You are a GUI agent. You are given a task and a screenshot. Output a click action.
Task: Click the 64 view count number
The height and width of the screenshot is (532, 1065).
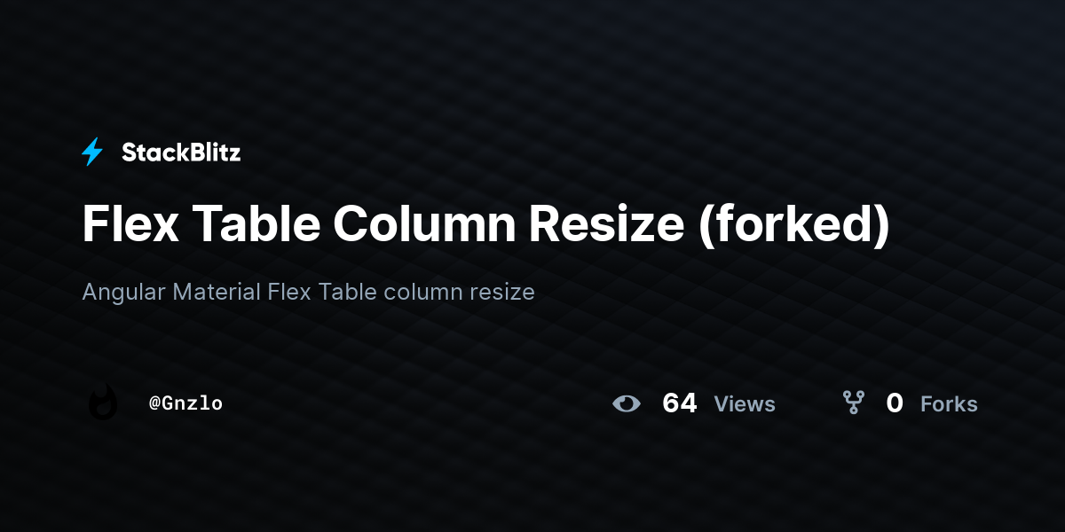coord(680,403)
